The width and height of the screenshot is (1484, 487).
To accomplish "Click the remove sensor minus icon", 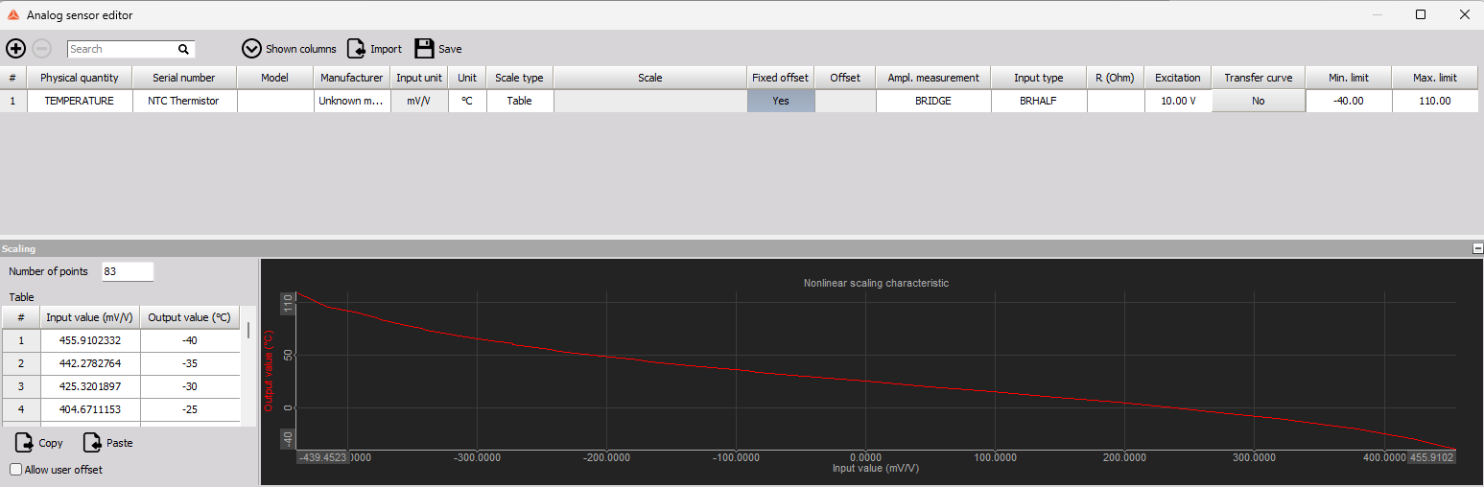I will [x=42, y=48].
